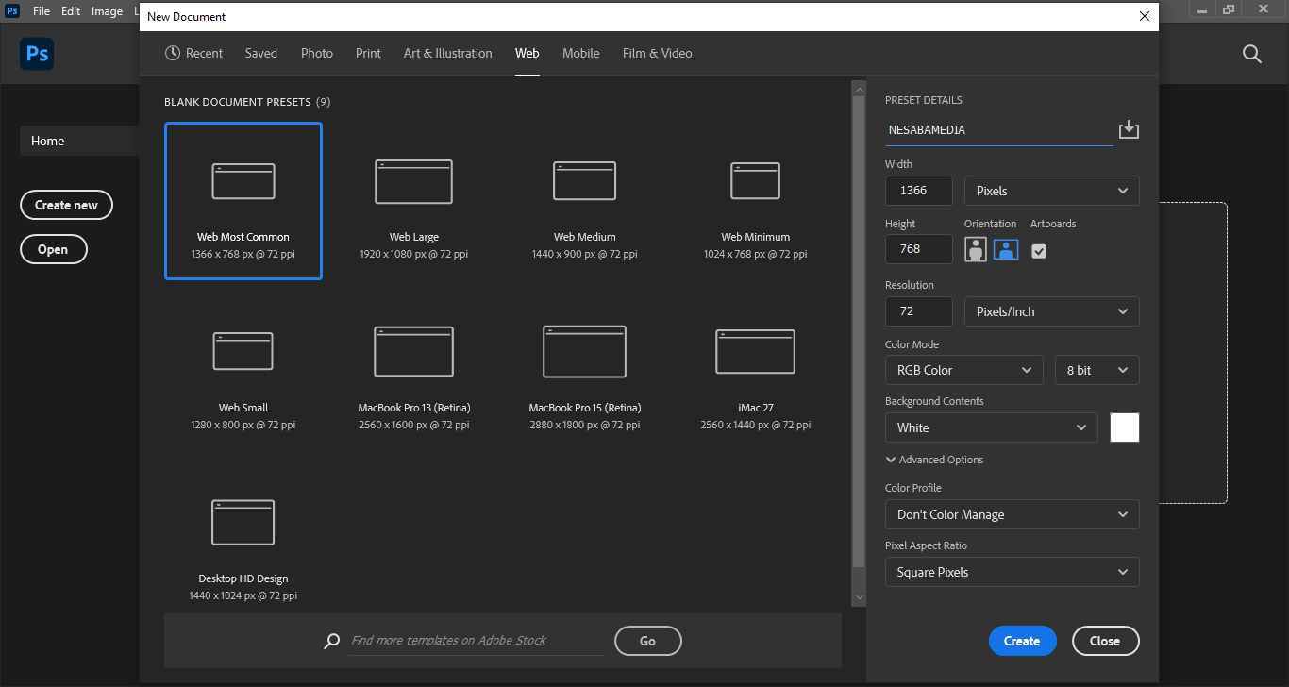The width and height of the screenshot is (1289, 687).
Task: Select portrait orientation icon
Action: pyautogui.click(x=976, y=250)
